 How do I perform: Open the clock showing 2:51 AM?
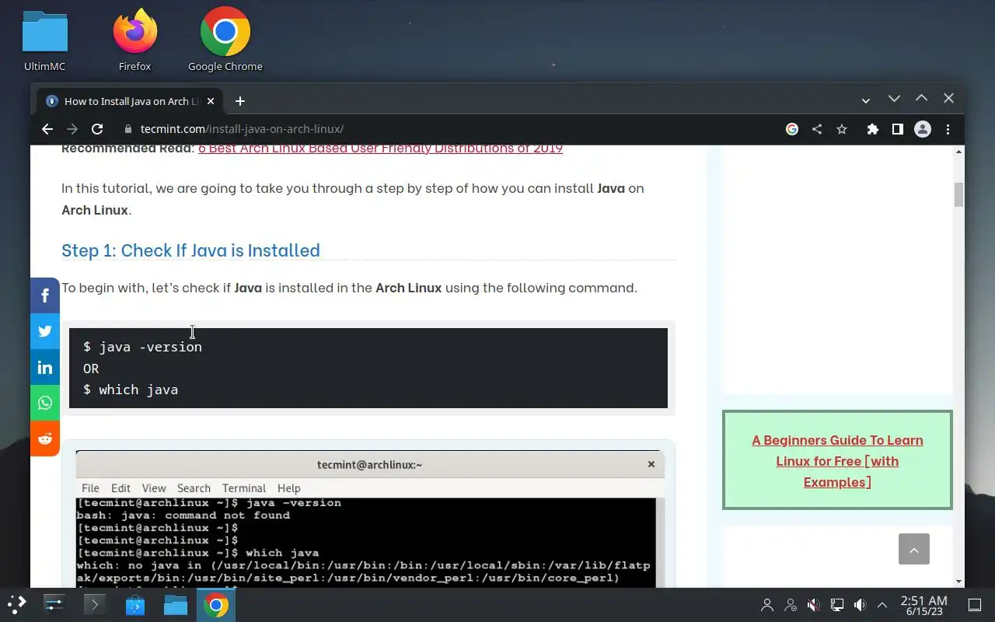(x=923, y=605)
